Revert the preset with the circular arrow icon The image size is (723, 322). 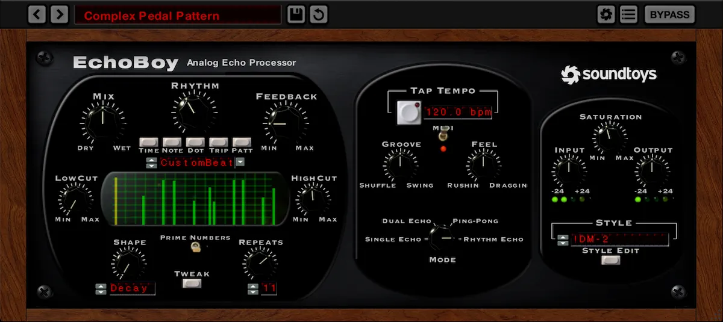point(319,14)
